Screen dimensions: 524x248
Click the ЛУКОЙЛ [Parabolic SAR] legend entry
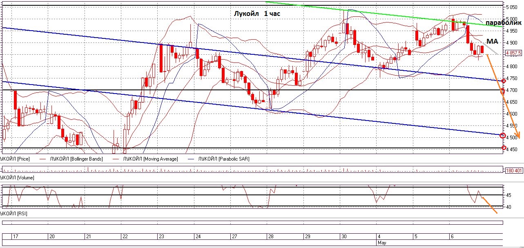(223, 159)
